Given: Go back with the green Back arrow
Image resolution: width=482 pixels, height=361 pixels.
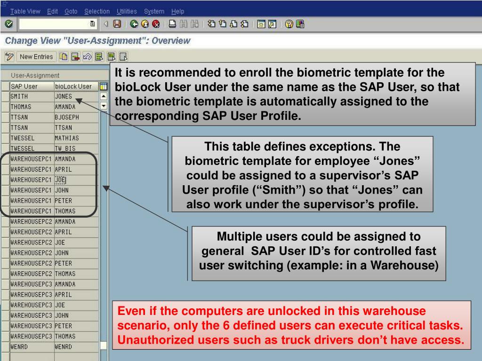Looking at the screenshot, I should pyautogui.click(x=134, y=24).
